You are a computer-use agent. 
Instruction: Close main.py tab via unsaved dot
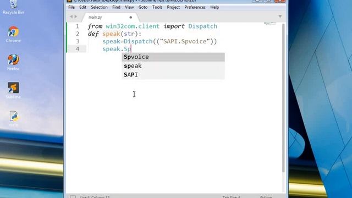pyautogui.click(x=131, y=17)
